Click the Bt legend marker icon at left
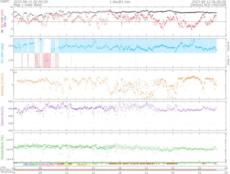230x174 pixels. (x=3, y=31)
